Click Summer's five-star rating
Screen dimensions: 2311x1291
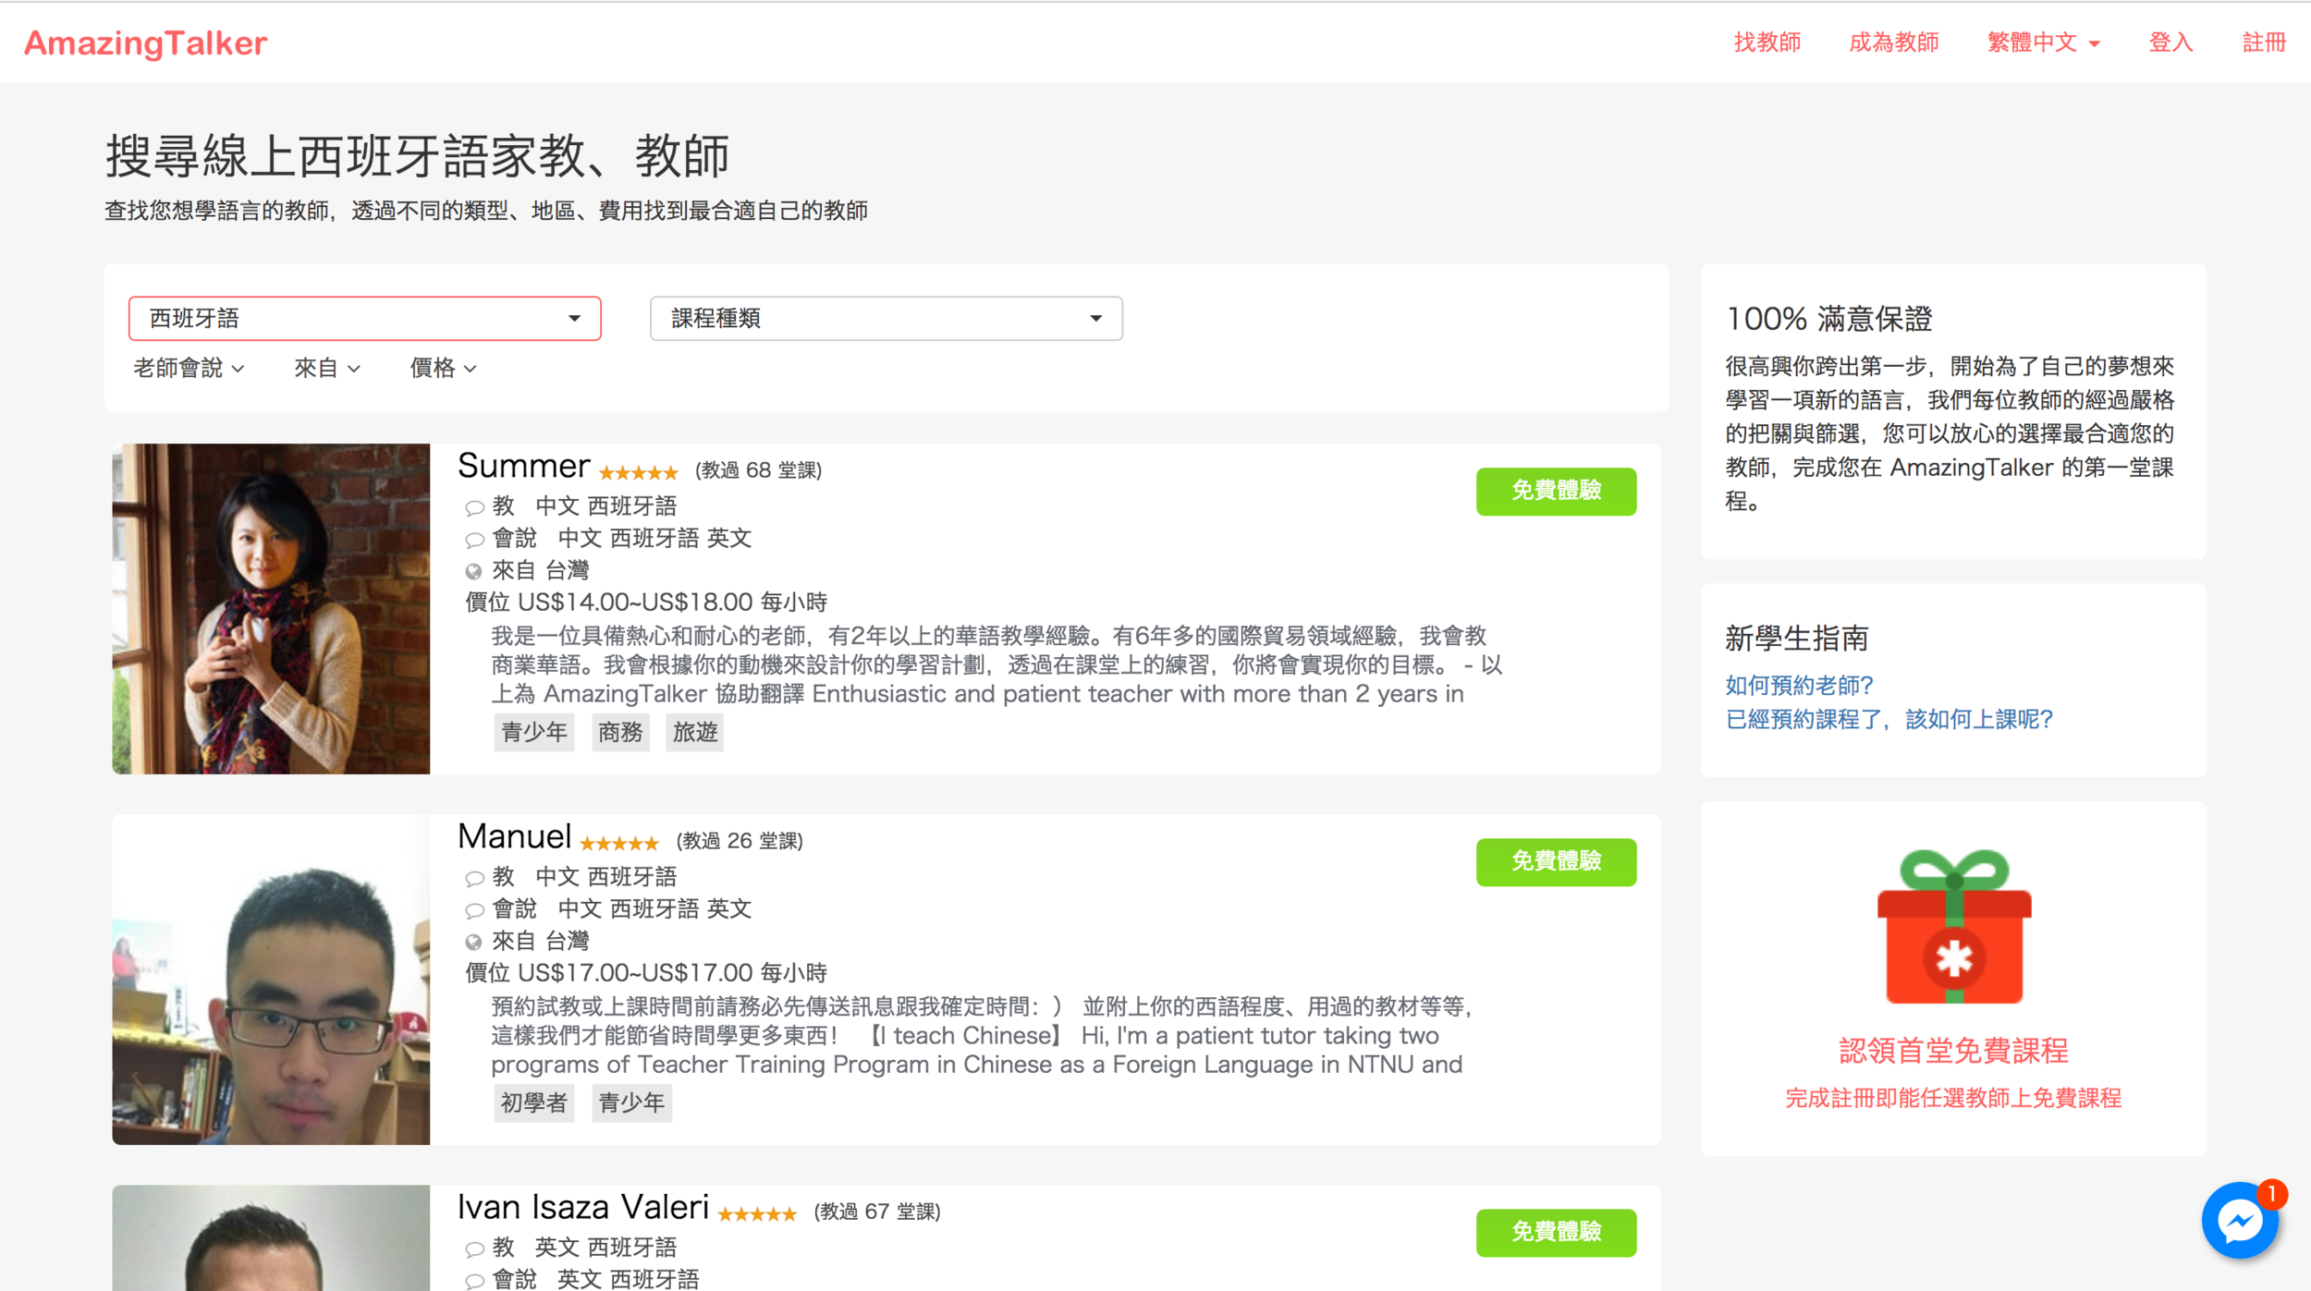coord(638,473)
